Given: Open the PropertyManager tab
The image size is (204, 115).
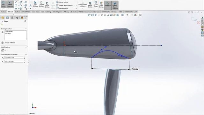Looking at the screenshot, I should pos(8,18).
